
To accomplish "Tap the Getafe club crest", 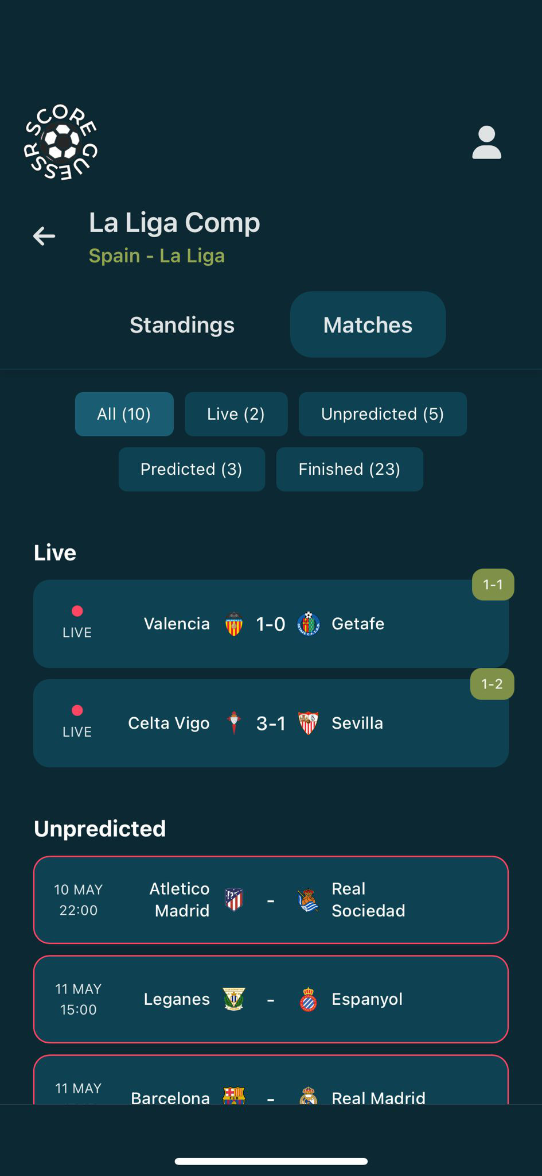I will coord(309,624).
